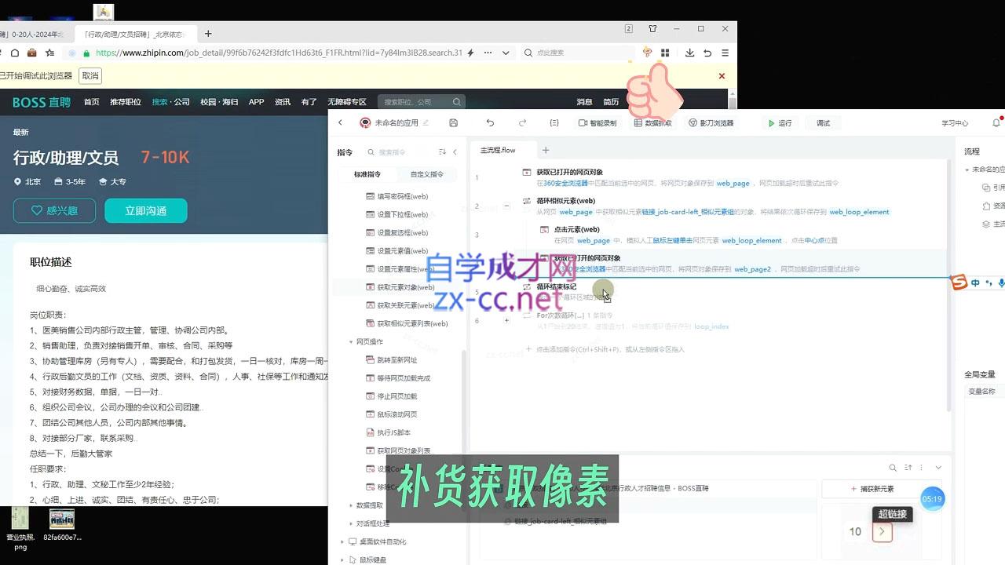The image size is (1005, 565).
Task: Click 取消 to stop browser debugging
Action: coord(90,76)
